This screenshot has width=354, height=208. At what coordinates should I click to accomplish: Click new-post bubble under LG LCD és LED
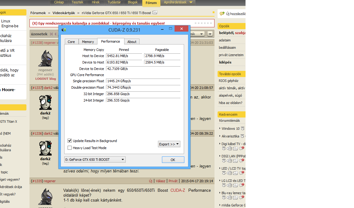tap(241, 185)
